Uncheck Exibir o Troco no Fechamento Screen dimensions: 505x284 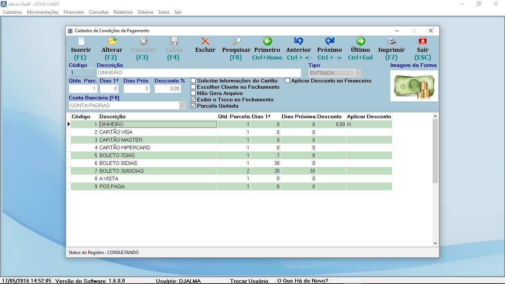[x=193, y=99]
